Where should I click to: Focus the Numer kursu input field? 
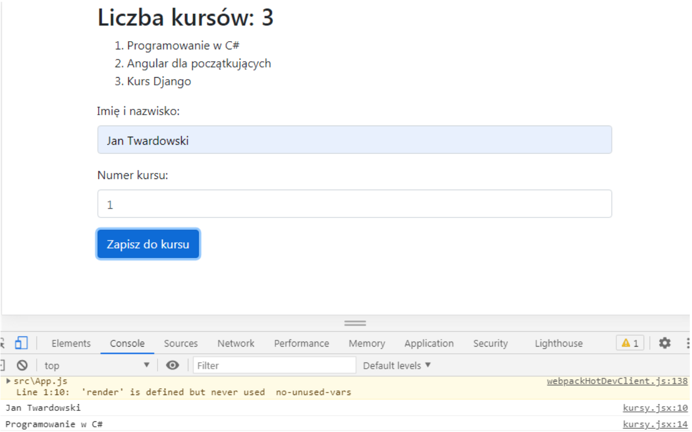tap(354, 204)
